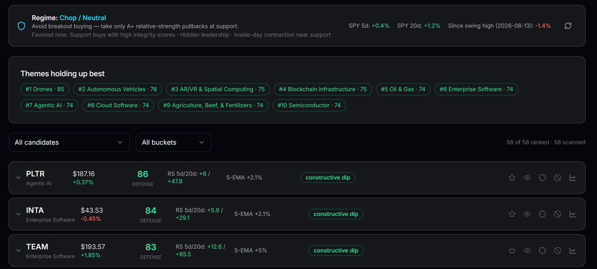The height and width of the screenshot is (269, 597).
Task: Open the chart icon for TEAM
Action: point(573,251)
